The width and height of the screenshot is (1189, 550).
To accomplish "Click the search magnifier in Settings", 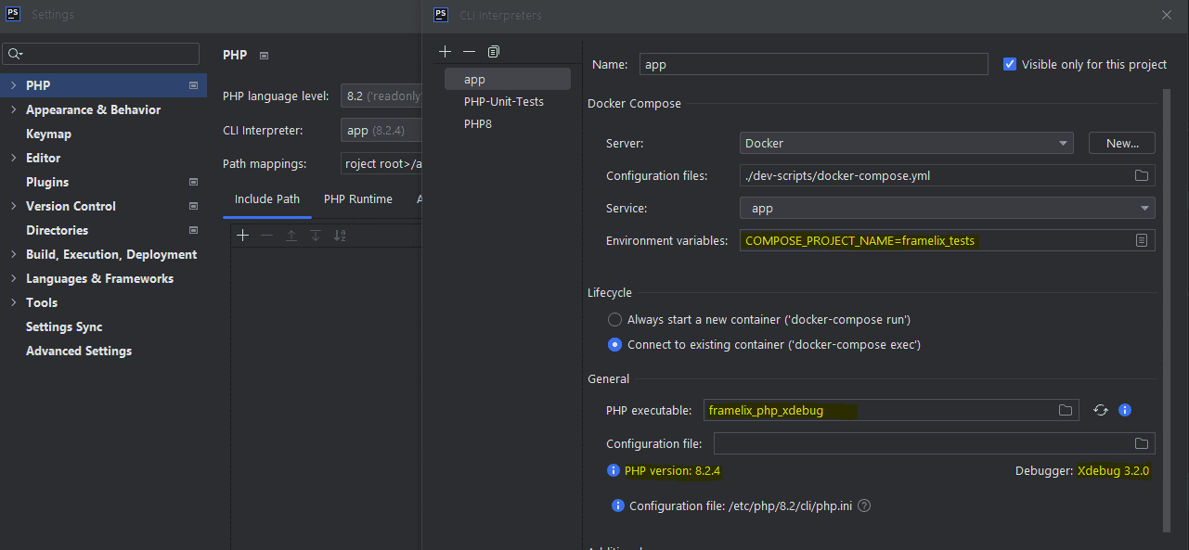I will pos(15,54).
